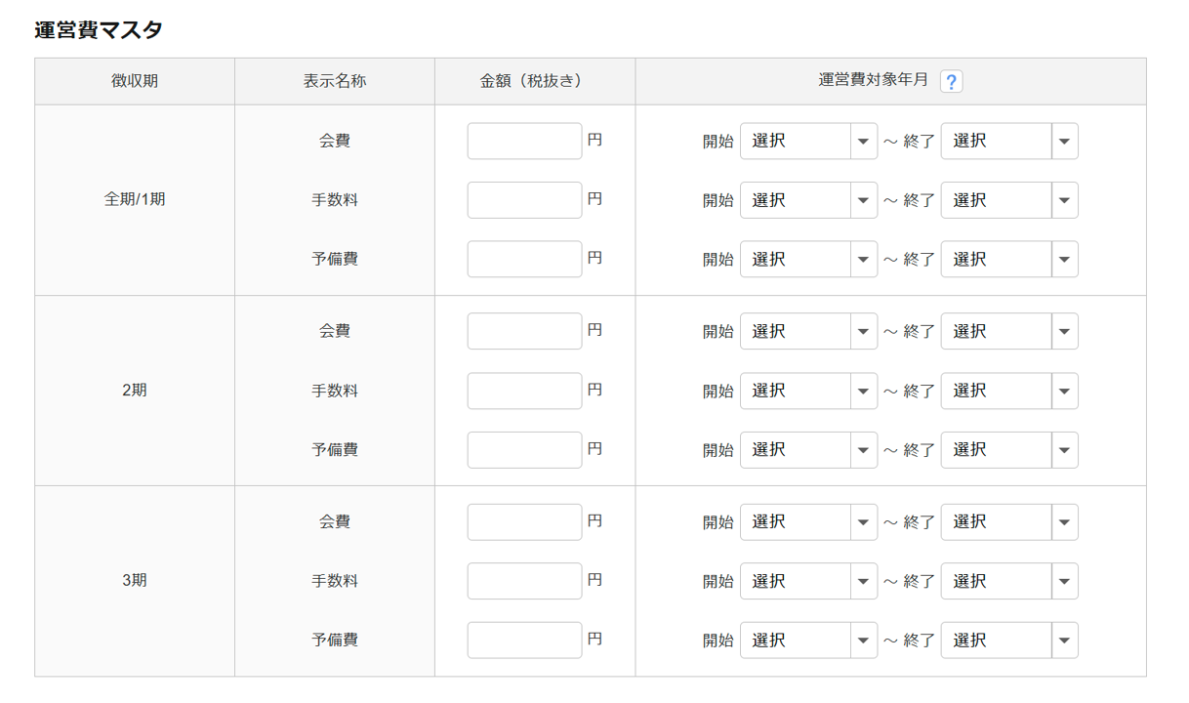Expand 開始 dropdown for 全期/1期 手数料
The height and width of the screenshot is (703, 1189).
tap(808, 200)
